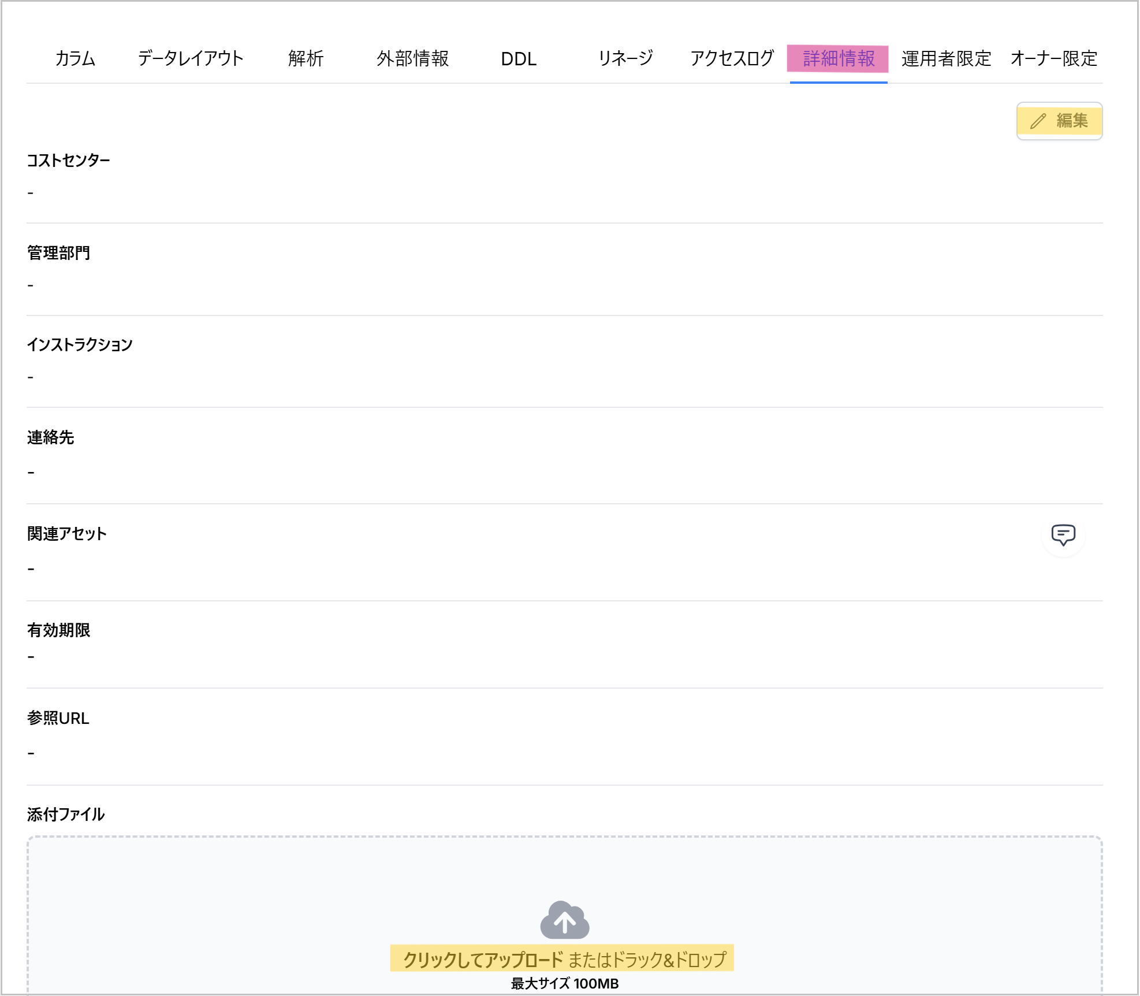Open the comment speech bubble icon
Viewport: 1140px width, 996px height.
[1063, 535]
